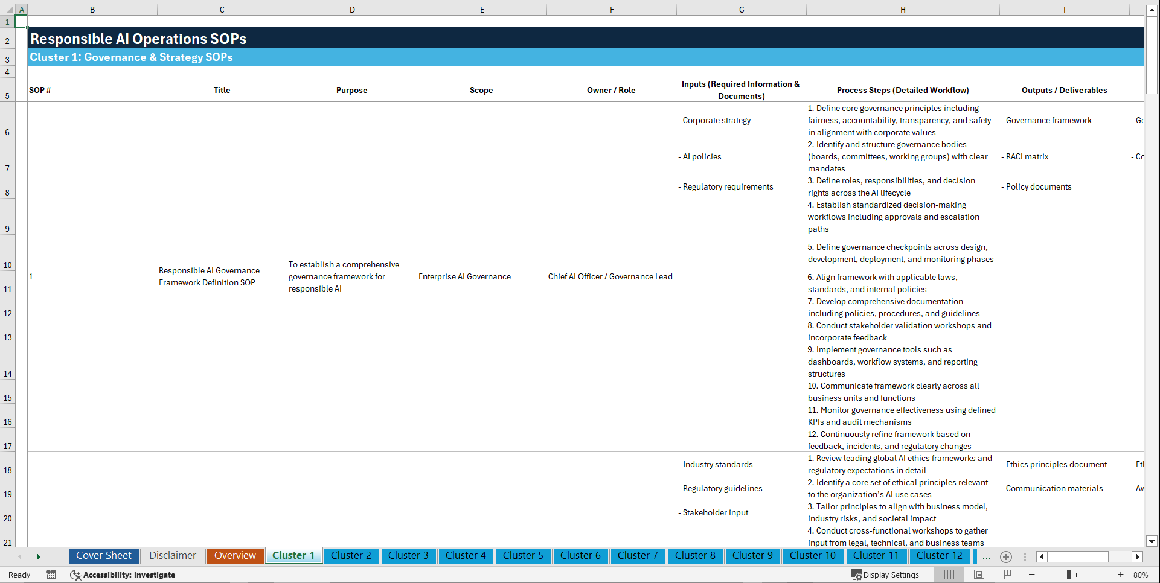Open the sheet options vertical dots menu
This screenshot has height=583, width=1160.
tap(1025, 556)
